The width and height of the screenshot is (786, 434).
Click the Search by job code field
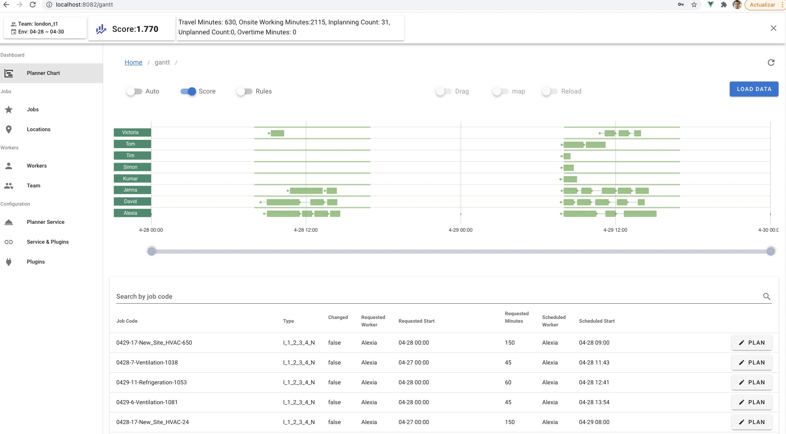point(290,296)
